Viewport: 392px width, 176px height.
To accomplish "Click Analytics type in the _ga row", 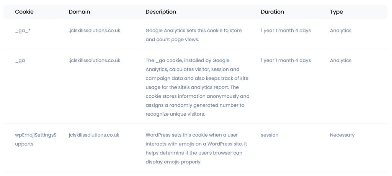I will [340, 60].
